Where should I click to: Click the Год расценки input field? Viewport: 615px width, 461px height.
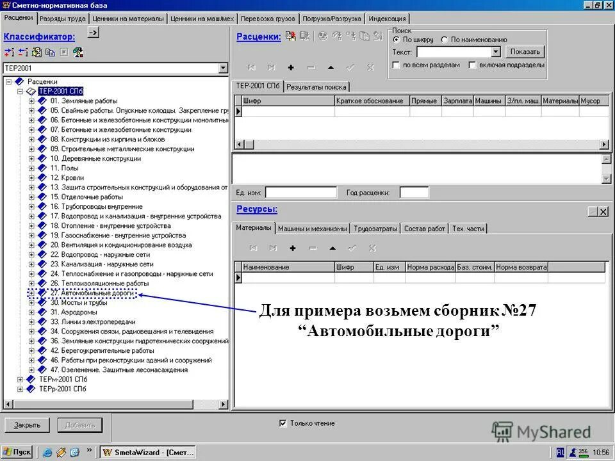tap(414, 193)
